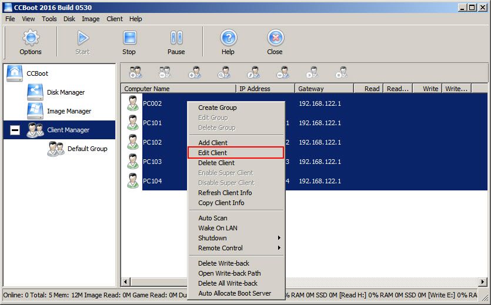This screenshot has width=491, height=305.
Task: Sort by Write column header
Action: [x=427, y=89]
